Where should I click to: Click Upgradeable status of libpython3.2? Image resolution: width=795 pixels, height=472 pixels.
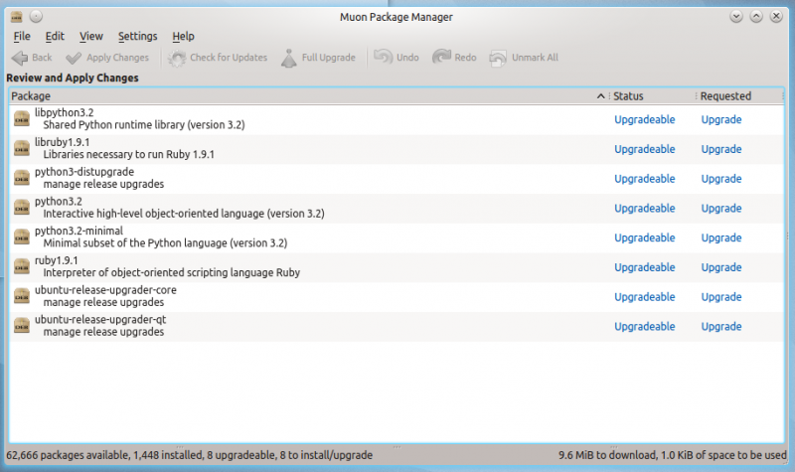point(644,119)
